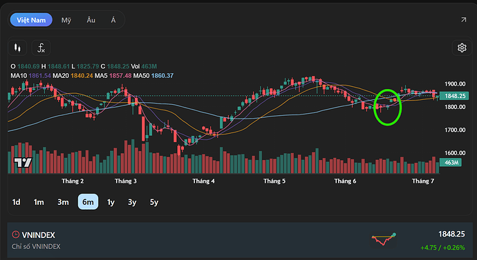This screenshot has height=260, width=477.
Task: Expand chart using top-right arrow icon
Action: pyautogui.click(x=463, y=20)
